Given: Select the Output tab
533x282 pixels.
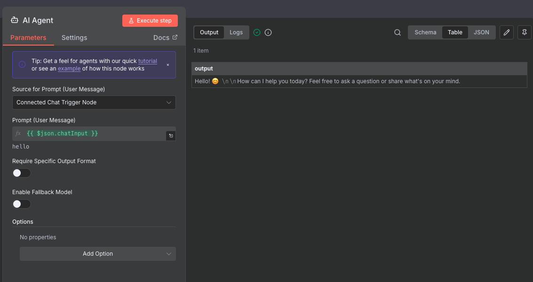Looking at the screenshot, I should (x=209, y=32).
